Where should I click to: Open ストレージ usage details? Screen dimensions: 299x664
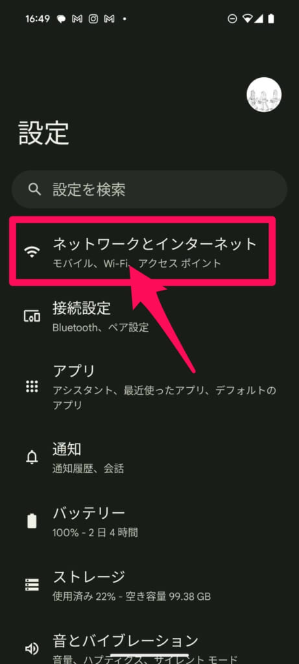coord(149,585)
